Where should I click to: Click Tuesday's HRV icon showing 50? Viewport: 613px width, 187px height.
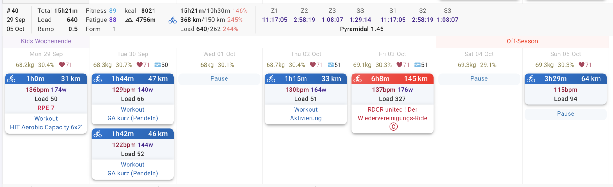pos(158,65)
